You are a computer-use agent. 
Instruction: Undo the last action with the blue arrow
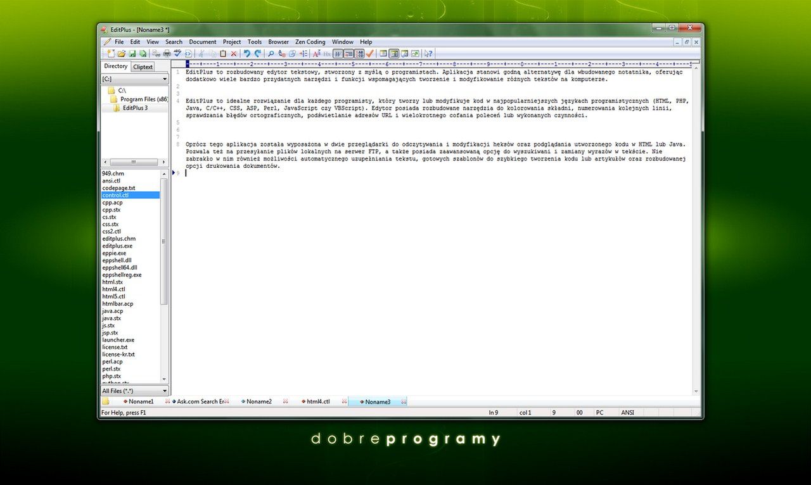[x=247, y=54]
